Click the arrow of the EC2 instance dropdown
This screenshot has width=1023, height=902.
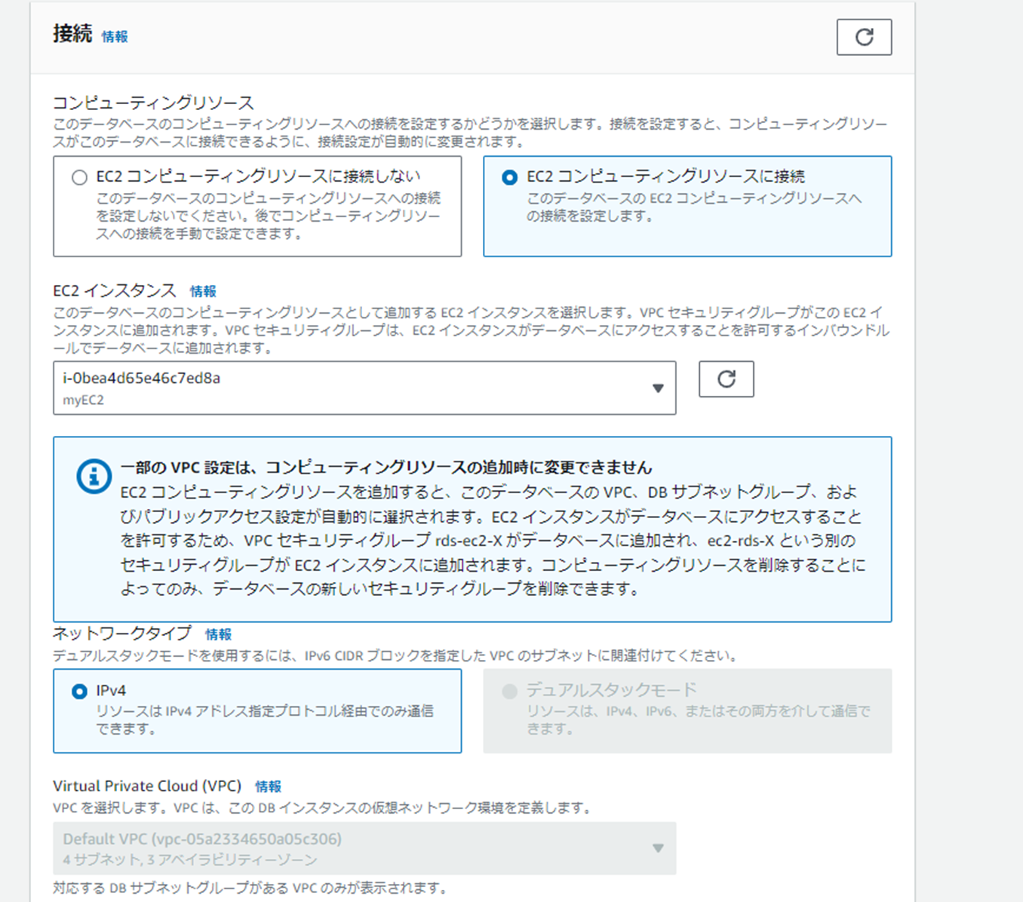coord(658,388)
